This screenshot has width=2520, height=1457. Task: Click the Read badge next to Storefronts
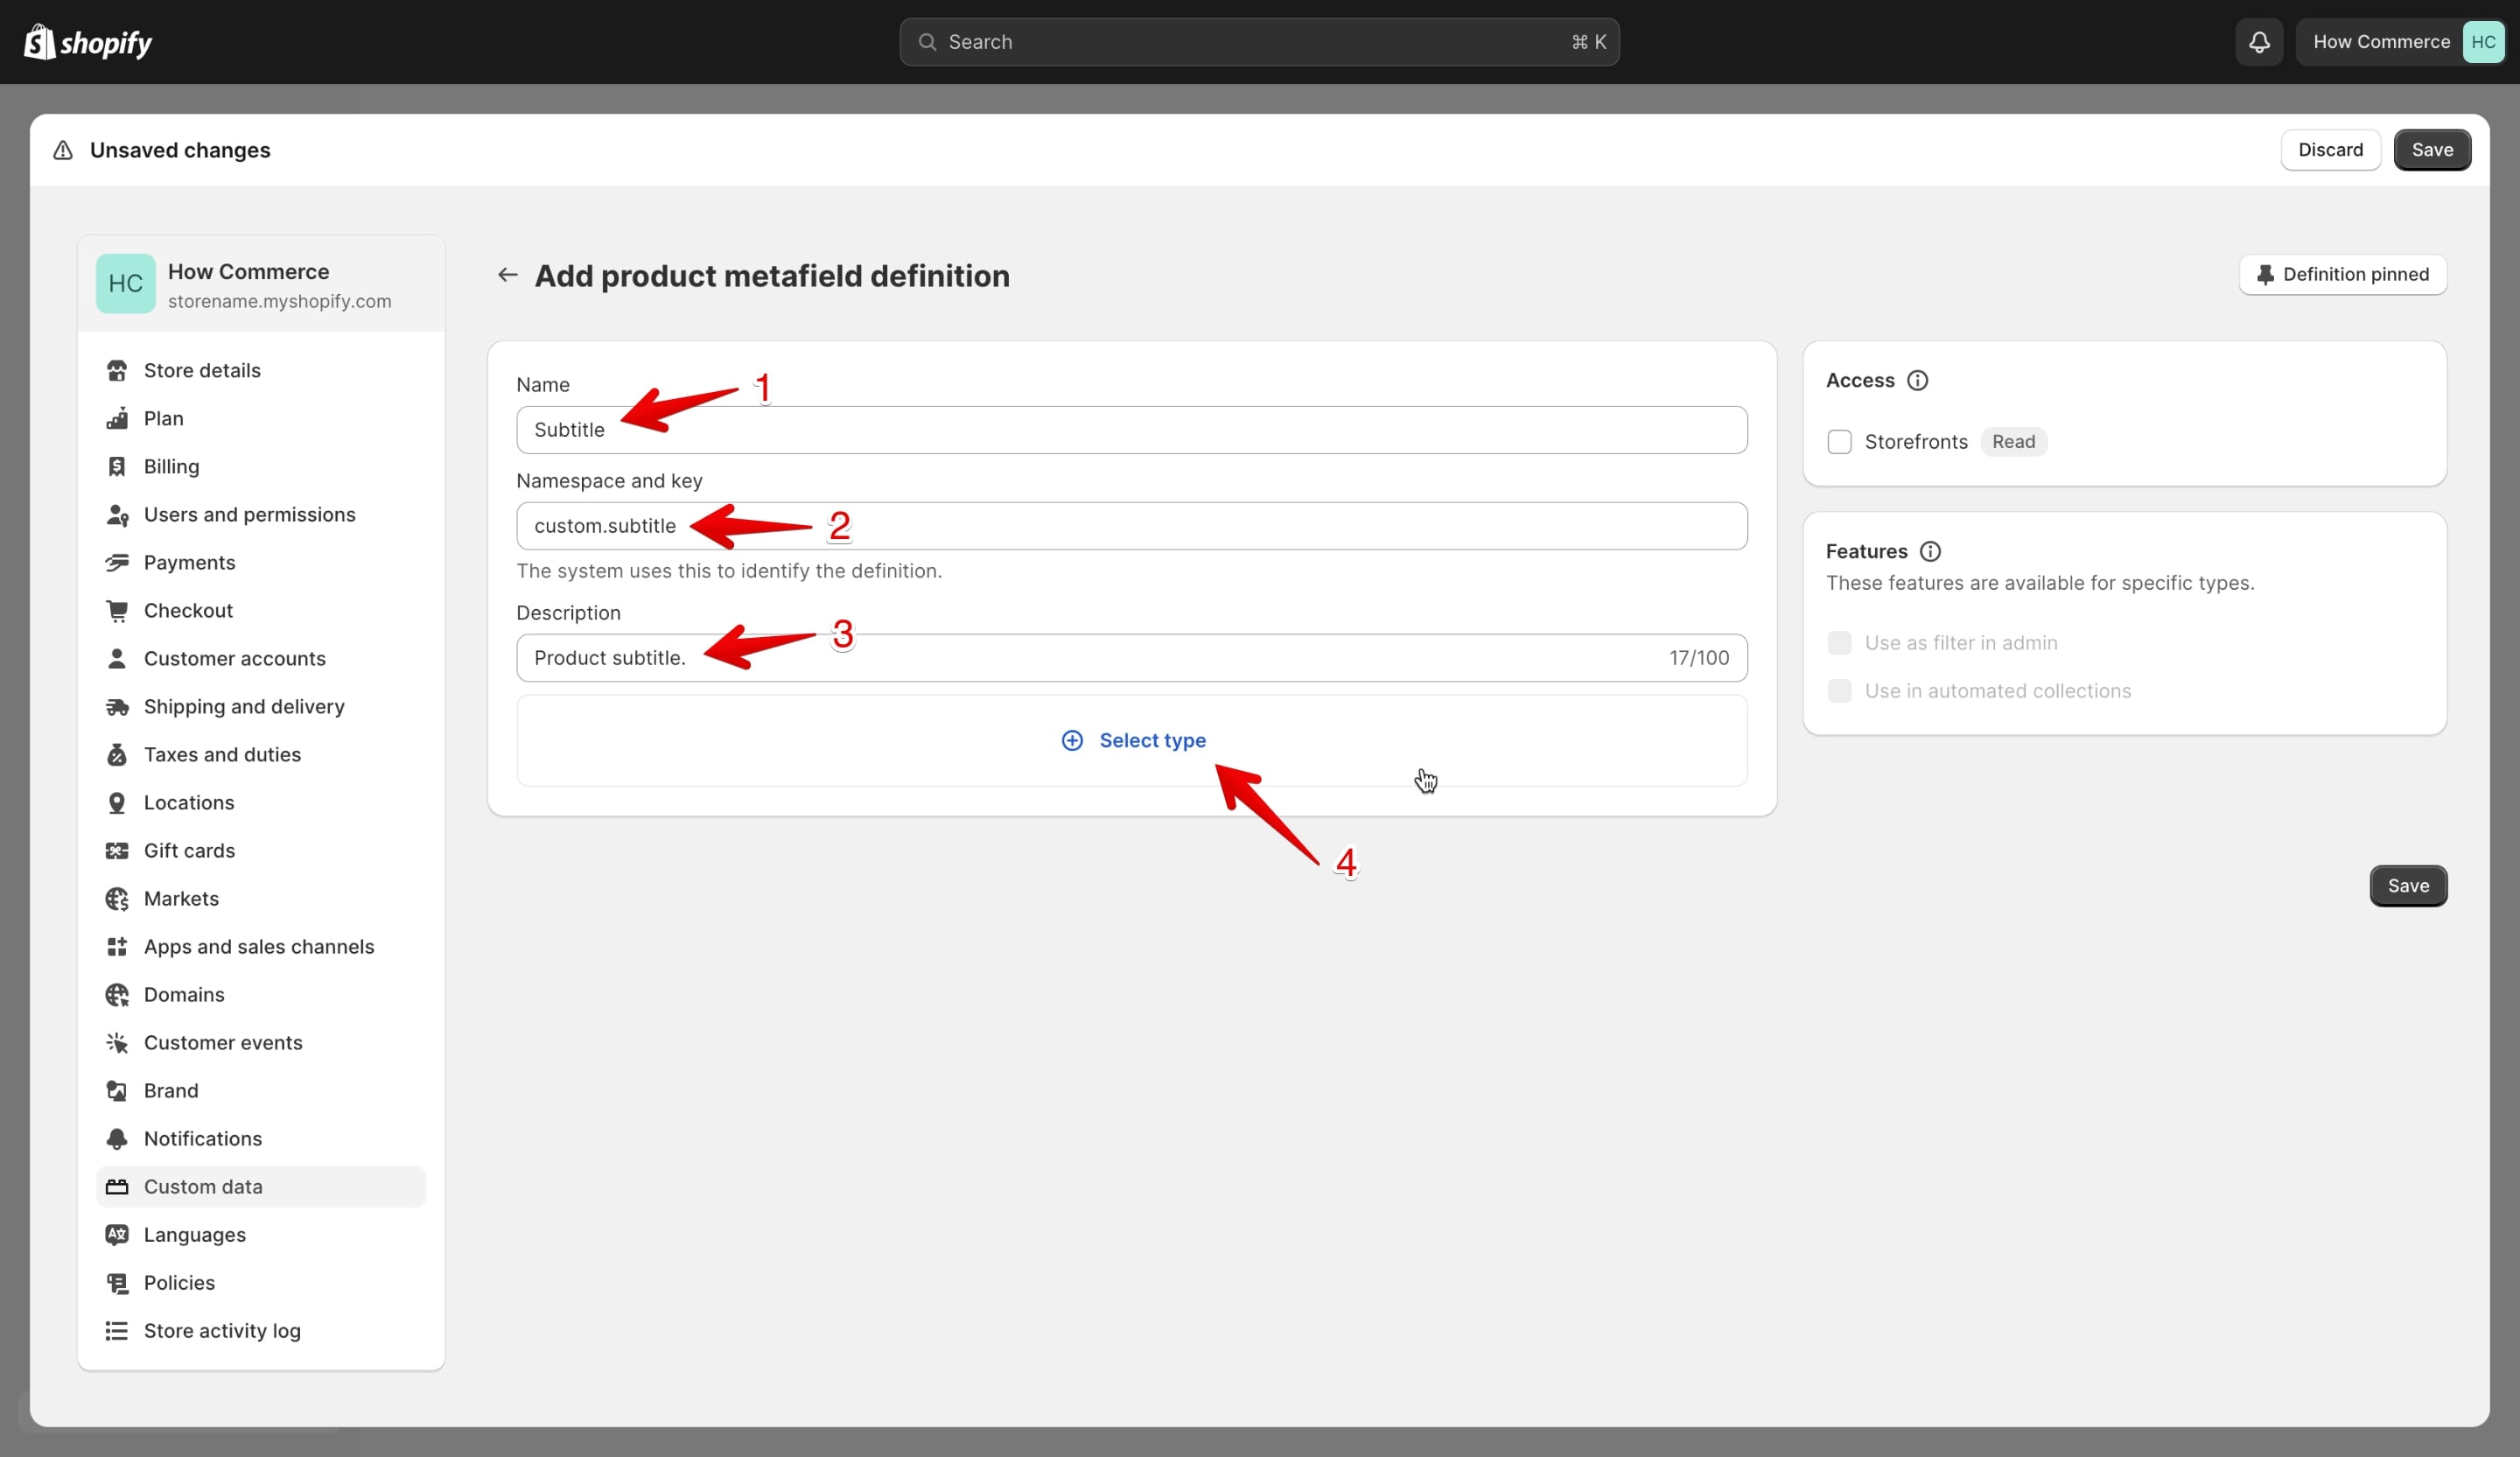click(x=2013, y=442)
